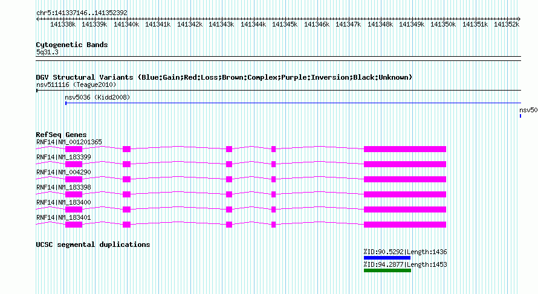Click the blue segmental duplication bar
The width and height of the screenshot is (538, 294).
pyautogui.click(x=387, y=258)
